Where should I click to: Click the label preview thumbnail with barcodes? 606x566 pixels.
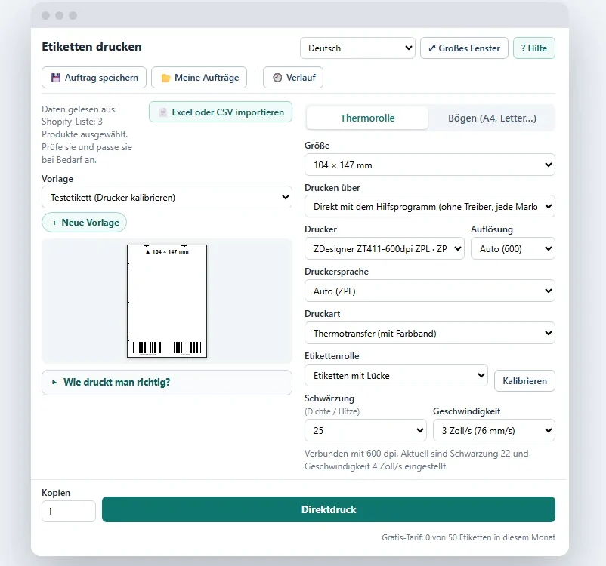point(167,301)
